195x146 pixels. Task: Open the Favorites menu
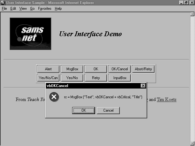click(x=45, y=9)
